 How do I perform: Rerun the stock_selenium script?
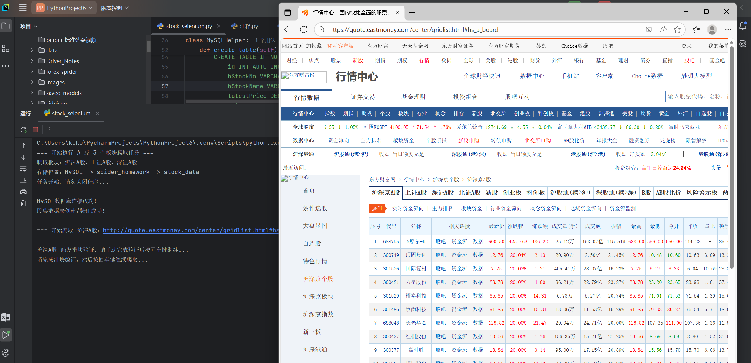click(23, 130)
